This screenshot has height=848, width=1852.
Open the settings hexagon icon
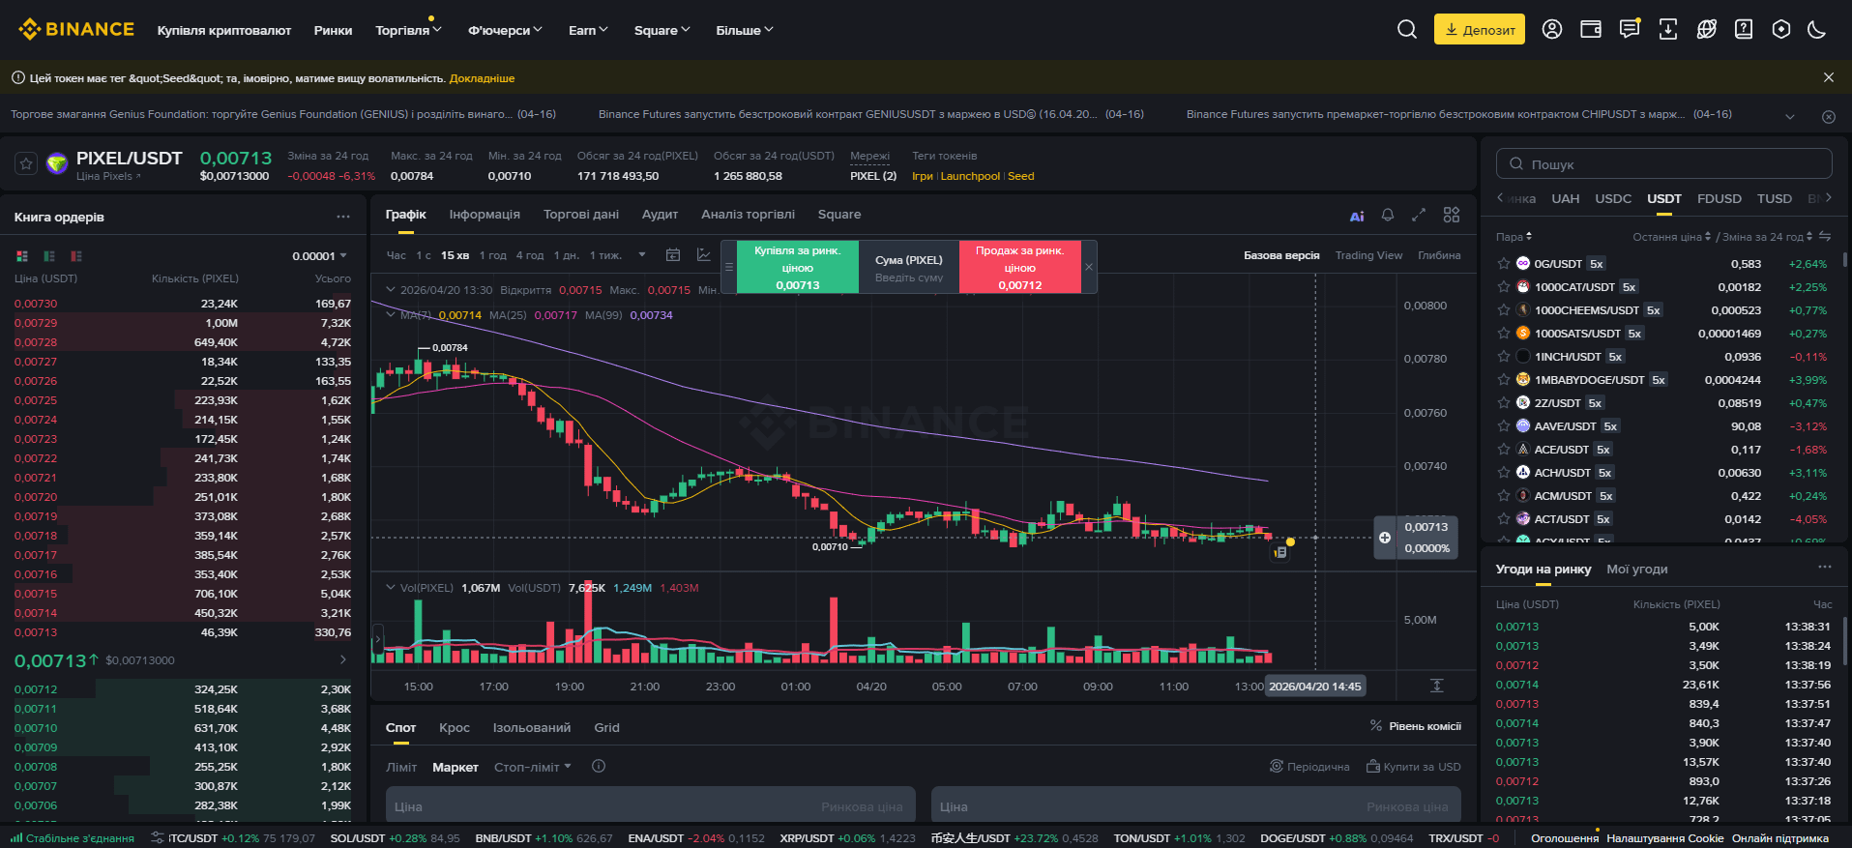pos(1781,30)
